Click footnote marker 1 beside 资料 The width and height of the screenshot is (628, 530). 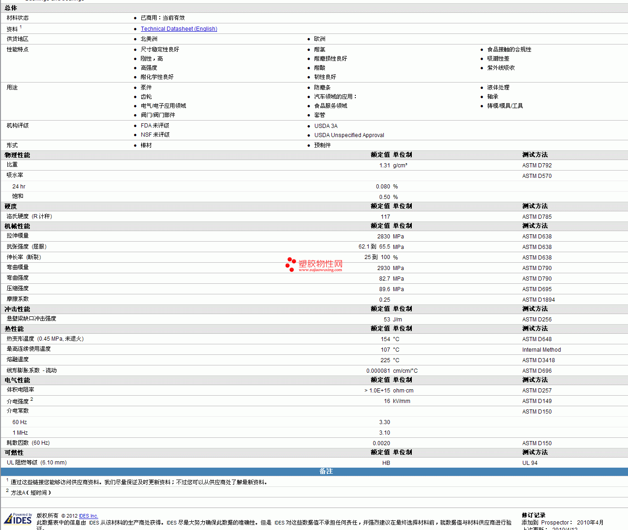21,27
